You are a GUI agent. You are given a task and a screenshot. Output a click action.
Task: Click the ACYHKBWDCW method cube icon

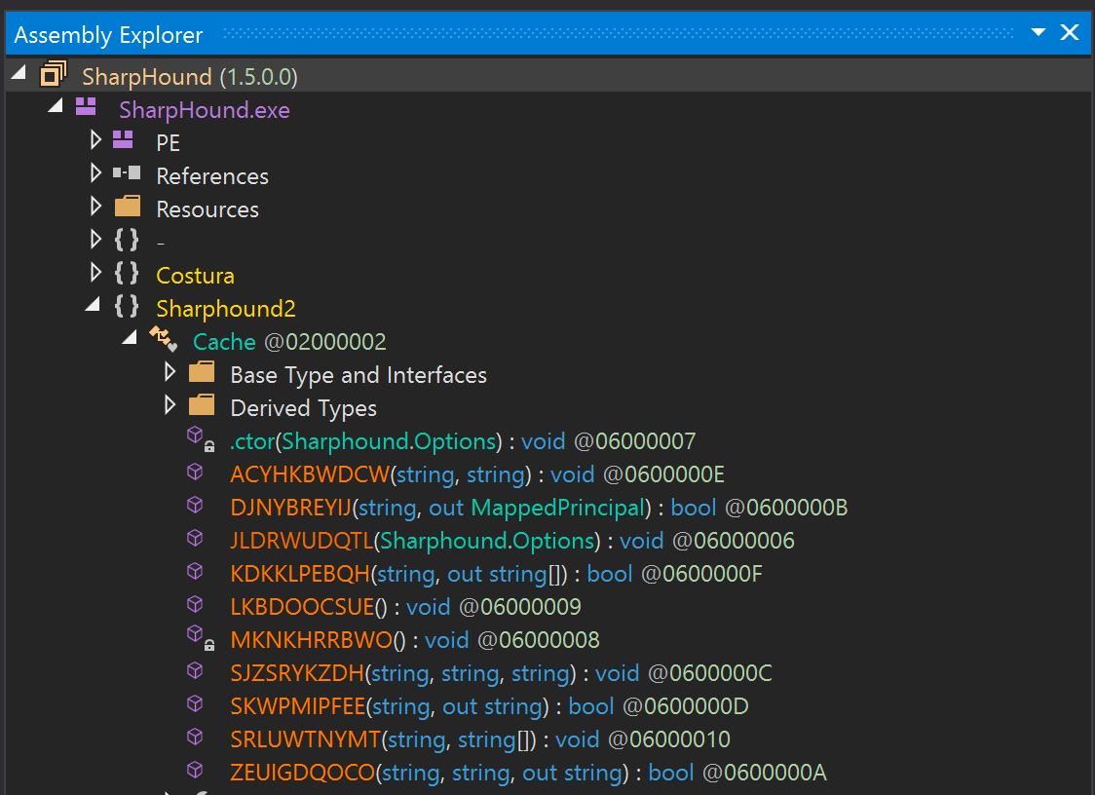[x=195, y=472]
